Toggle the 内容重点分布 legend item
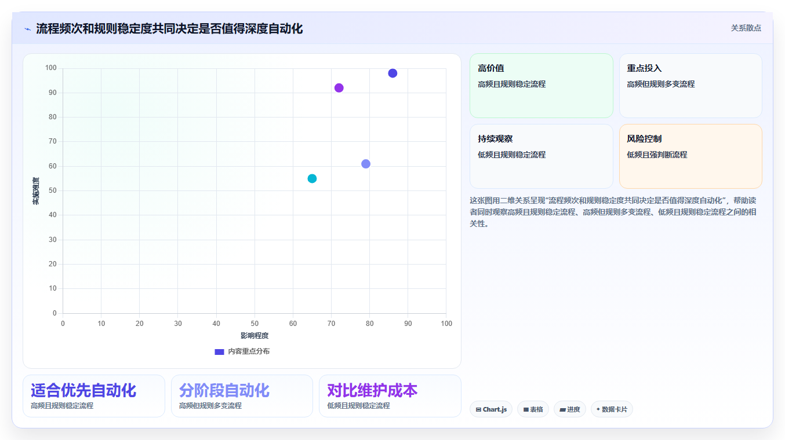 [x=242, y=351]
